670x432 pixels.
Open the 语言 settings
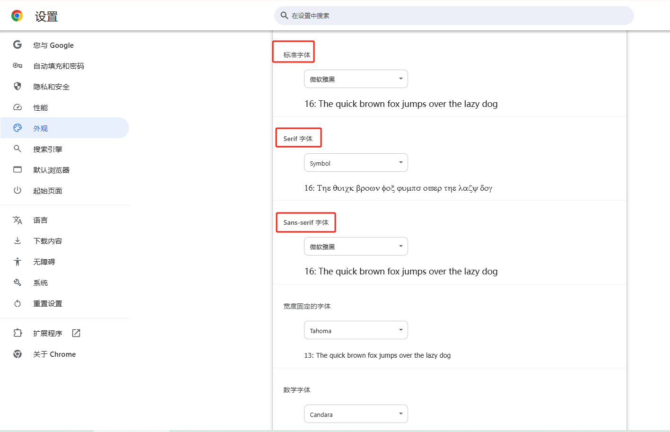tap(65, 220)
